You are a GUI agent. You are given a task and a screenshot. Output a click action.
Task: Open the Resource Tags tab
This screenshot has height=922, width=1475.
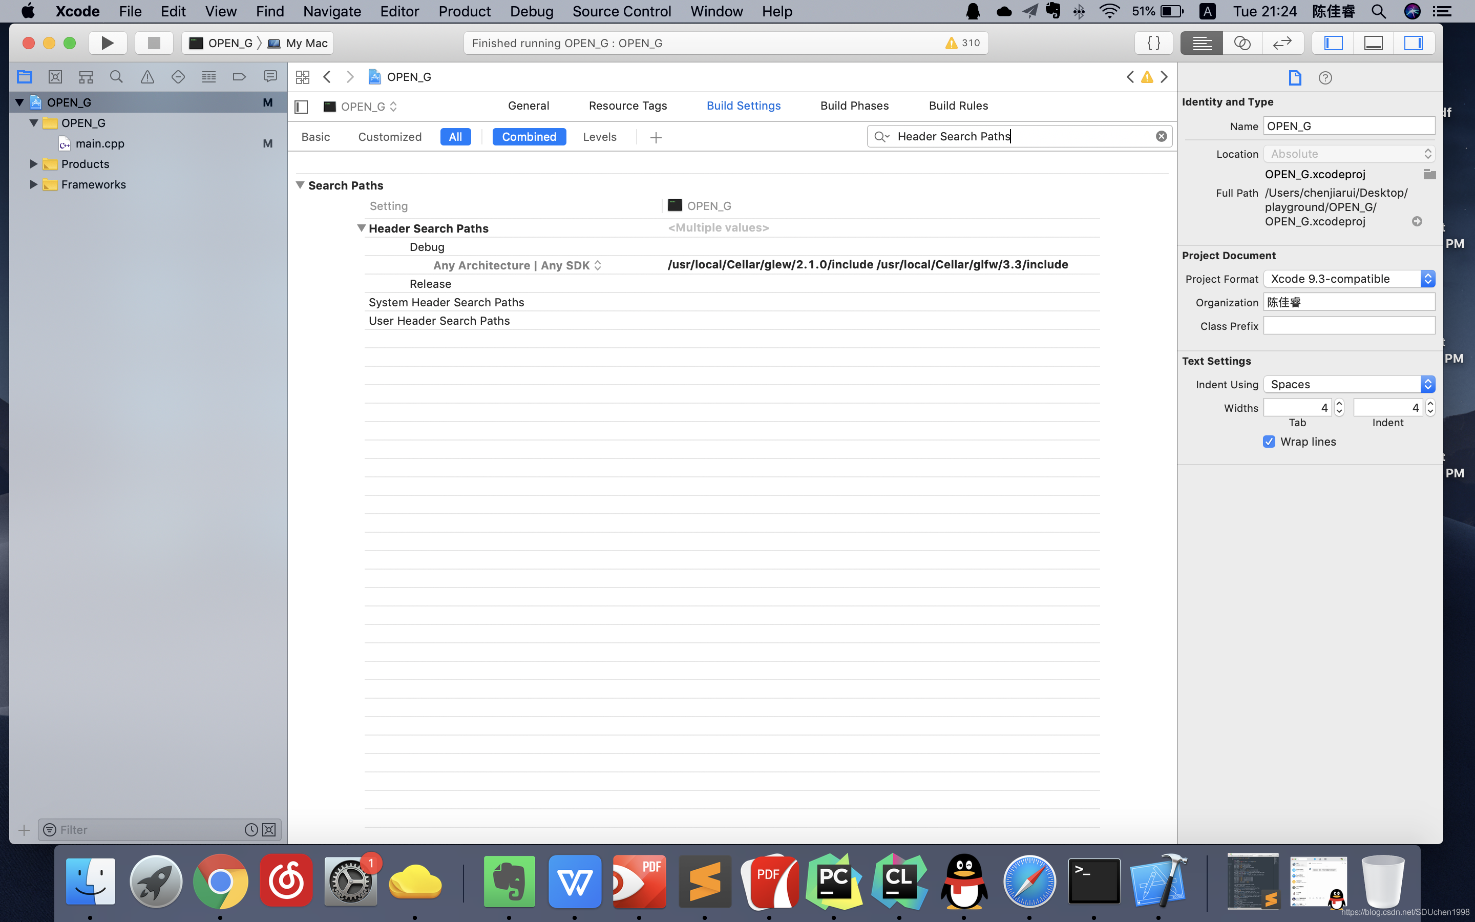pos(628,106)
